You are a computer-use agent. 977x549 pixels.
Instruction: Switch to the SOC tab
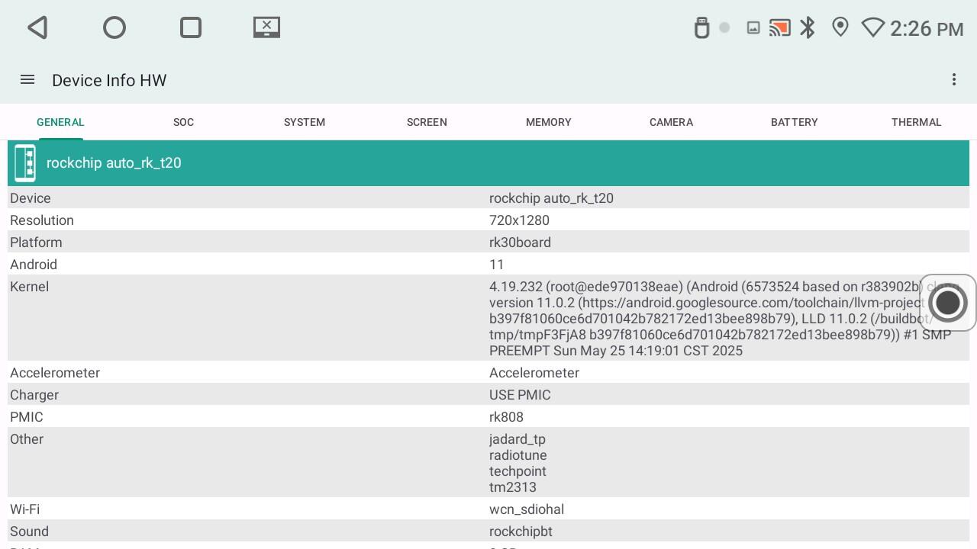(183, 122)
